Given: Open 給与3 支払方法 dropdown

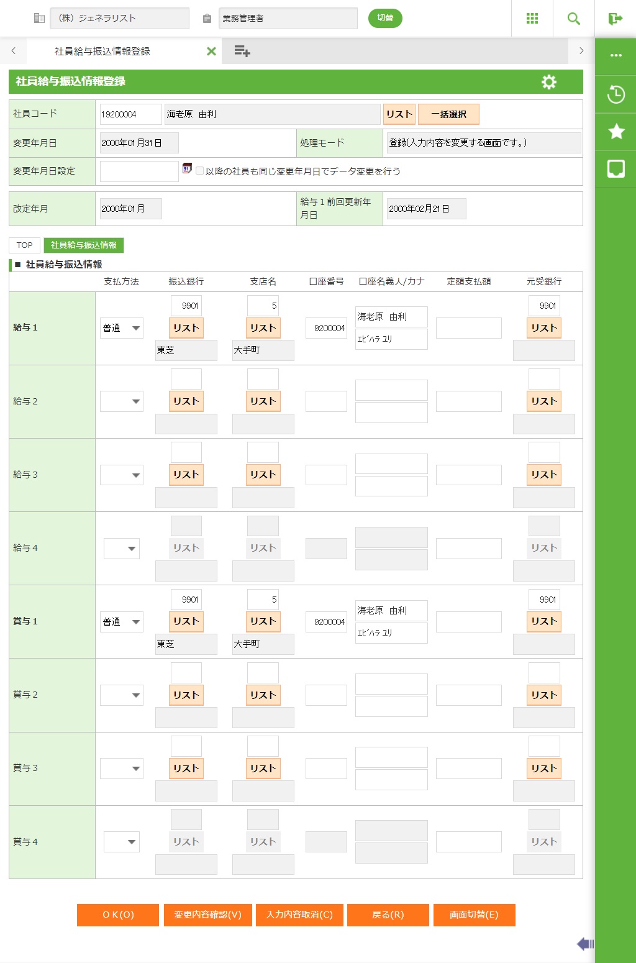Looking at the screenshot, I should coord(122,475).
